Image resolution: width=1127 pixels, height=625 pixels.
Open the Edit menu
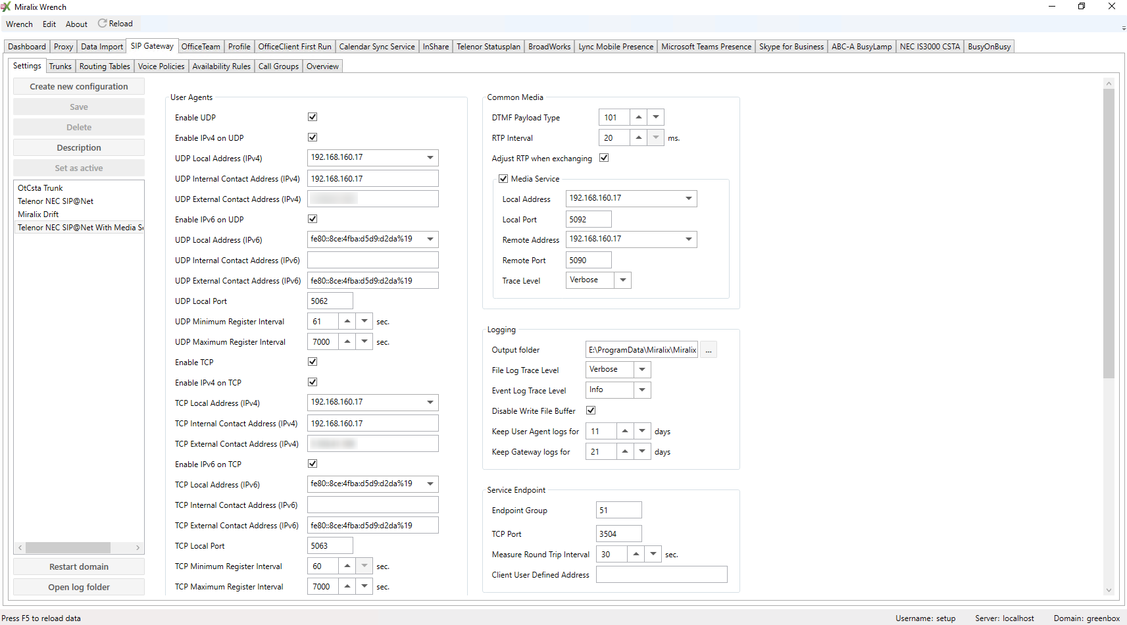pyautogui.click(x=49, y=24)
